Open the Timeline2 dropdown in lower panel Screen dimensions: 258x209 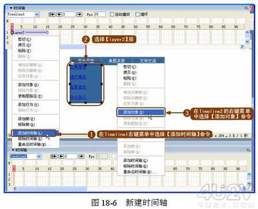39,156
